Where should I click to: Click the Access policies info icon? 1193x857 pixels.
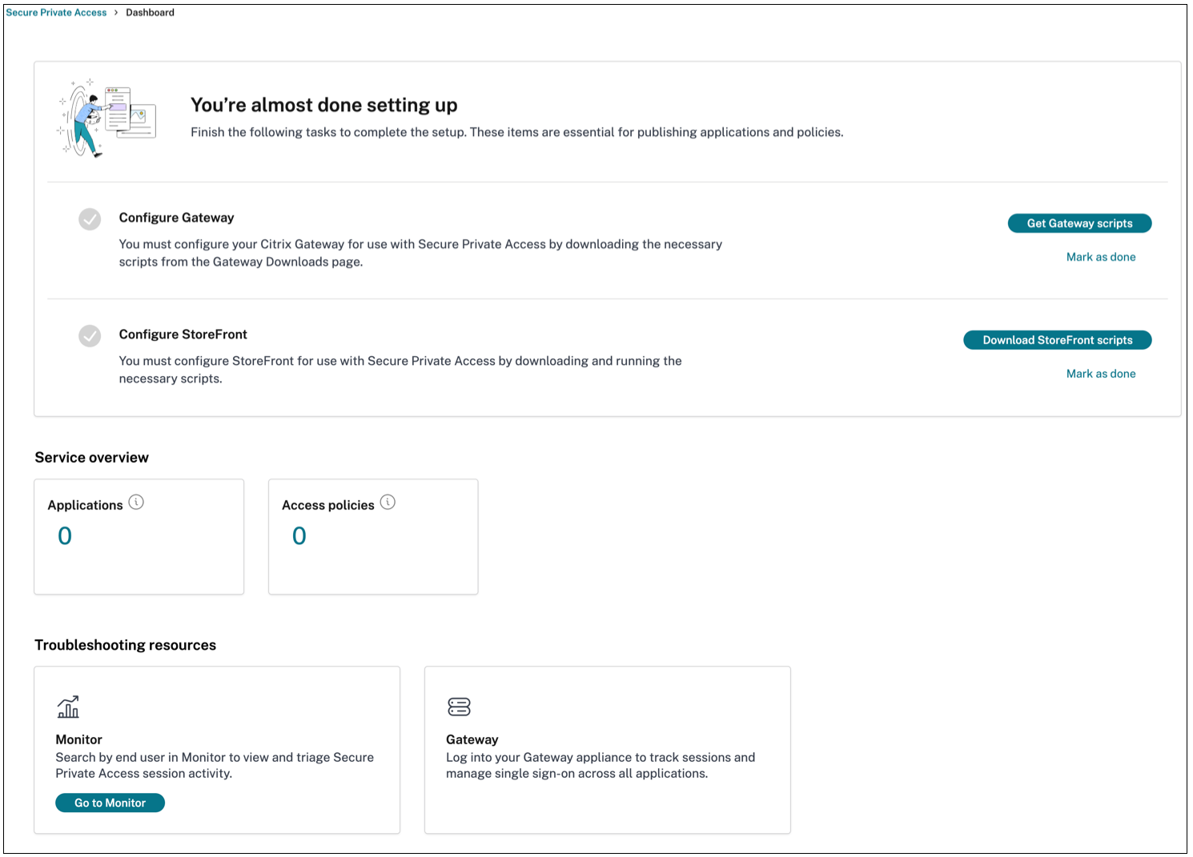point(388,503)
